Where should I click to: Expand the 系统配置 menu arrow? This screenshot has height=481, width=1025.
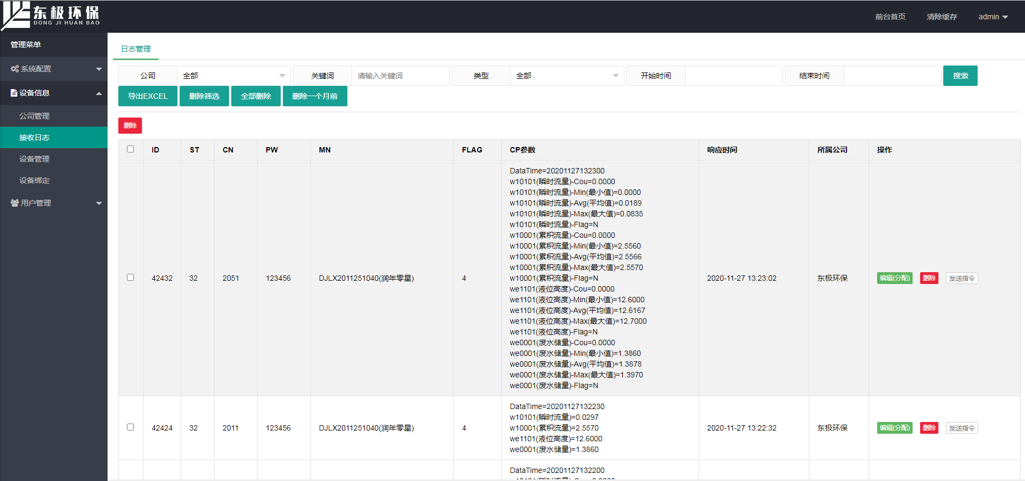pyautogui.click(x=99, y=69)
